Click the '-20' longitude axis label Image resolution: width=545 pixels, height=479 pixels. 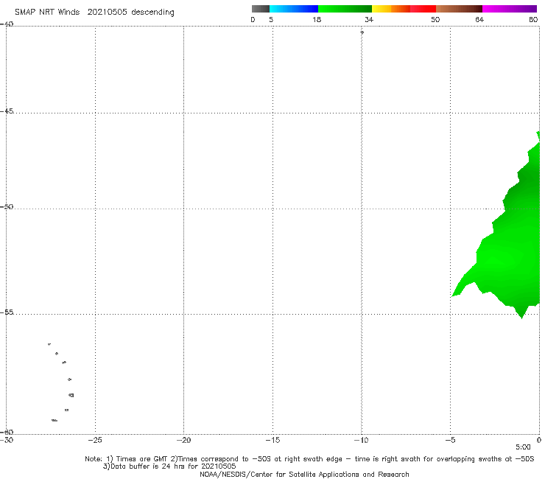click(x=183, y=440)
